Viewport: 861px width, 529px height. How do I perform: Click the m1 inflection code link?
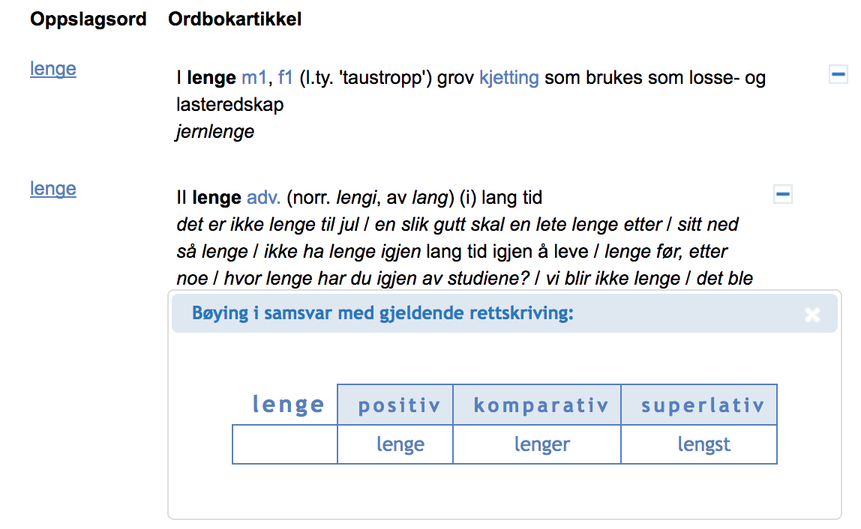coord(253,77)
